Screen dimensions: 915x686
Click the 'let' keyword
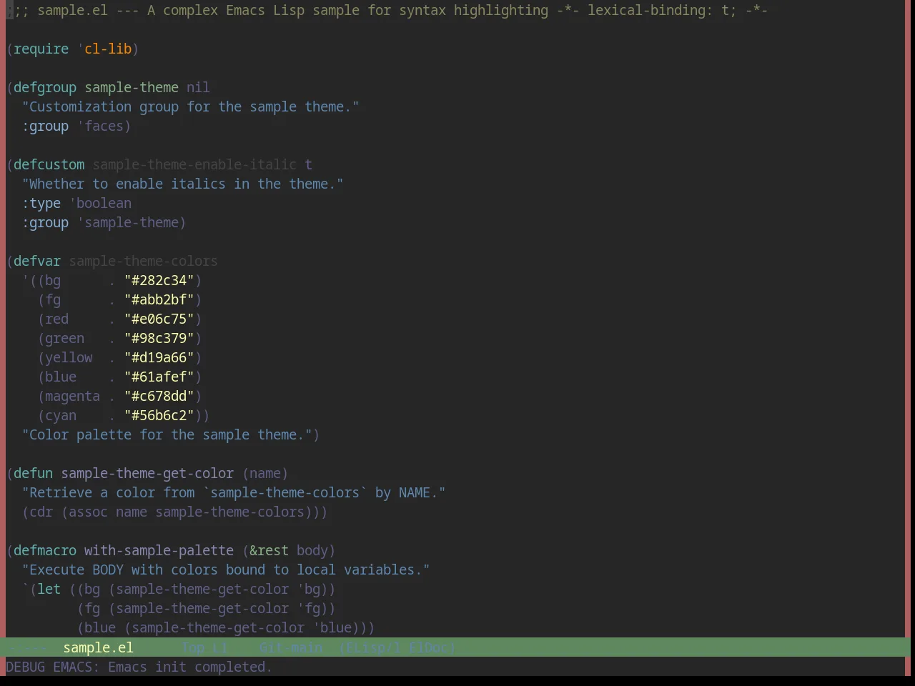(x=49, y=589)
